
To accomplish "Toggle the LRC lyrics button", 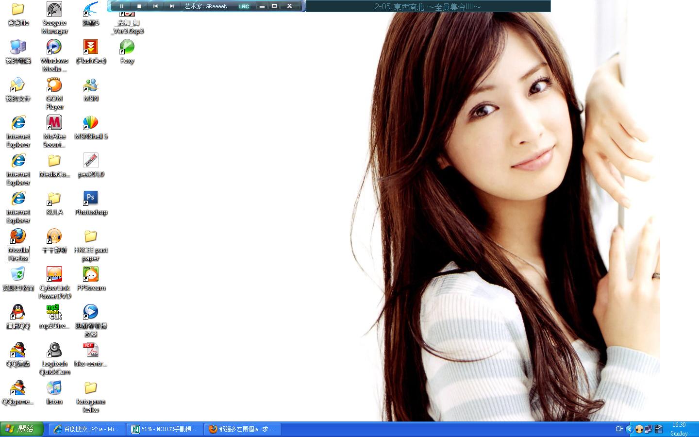I will tap(244, 6).
